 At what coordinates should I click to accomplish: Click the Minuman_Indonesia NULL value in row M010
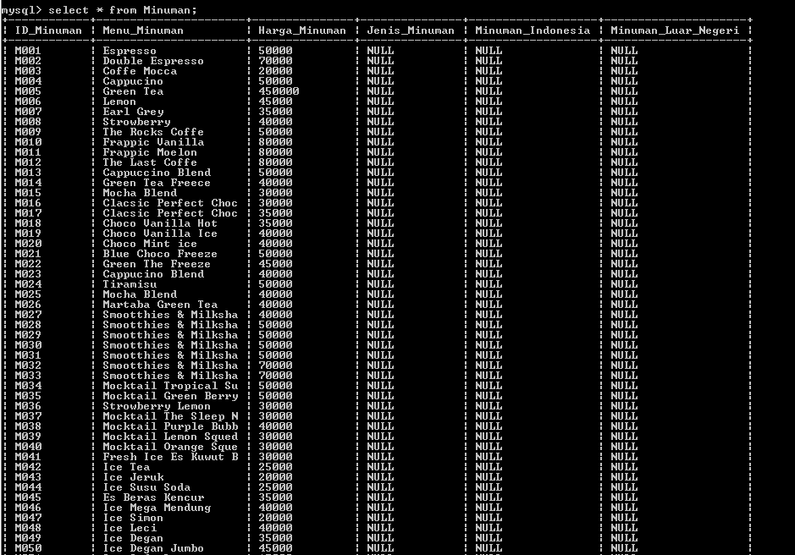(489, 142)
